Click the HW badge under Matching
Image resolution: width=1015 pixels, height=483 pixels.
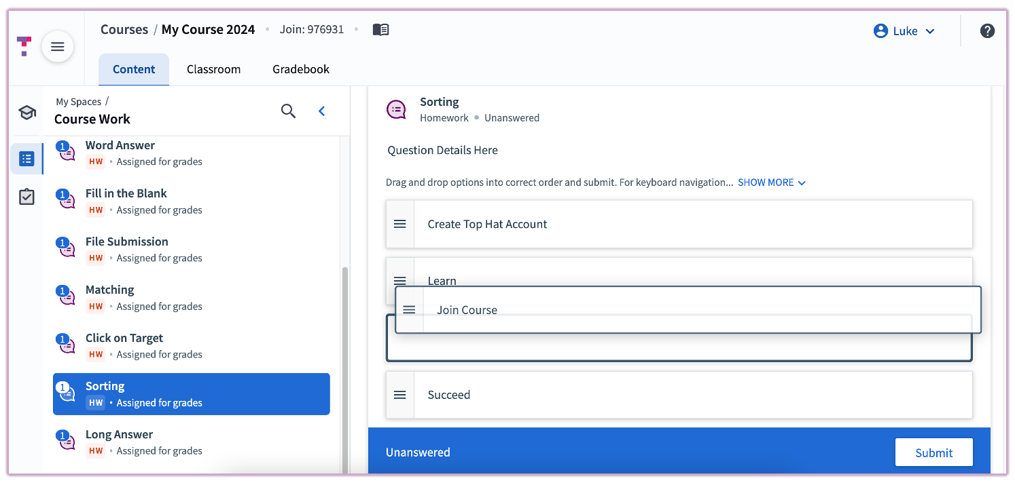[x=96, y=306]
